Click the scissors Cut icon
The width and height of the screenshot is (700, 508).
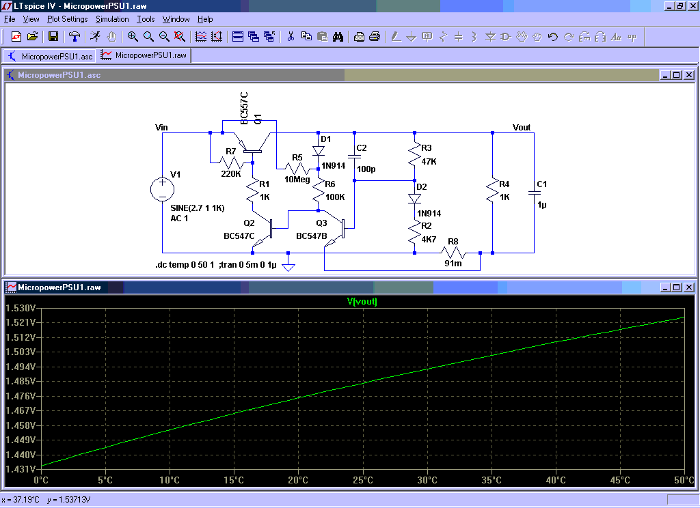click(x=291, y=37)
